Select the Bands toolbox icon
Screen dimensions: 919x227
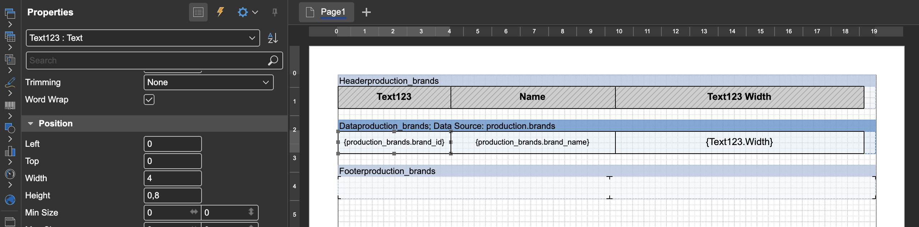[10, 14]
